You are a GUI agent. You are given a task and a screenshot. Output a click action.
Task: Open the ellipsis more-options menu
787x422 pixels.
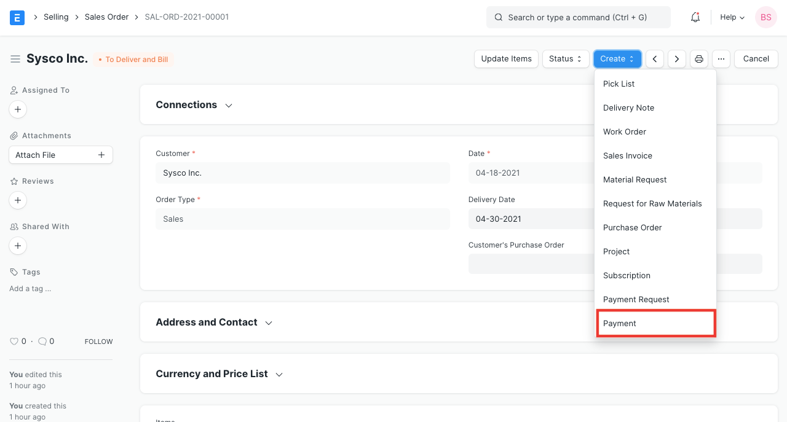[x=721, y=58]
